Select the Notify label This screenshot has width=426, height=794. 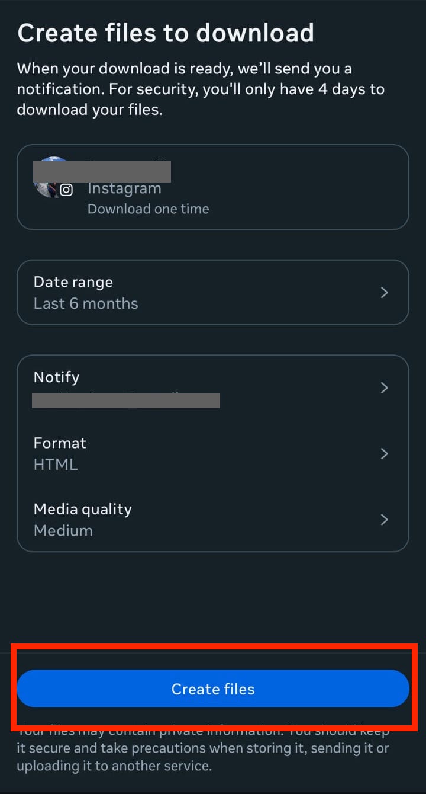point(56,377)
